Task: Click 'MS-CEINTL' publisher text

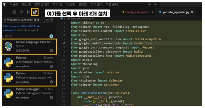Action: (23, 51)
